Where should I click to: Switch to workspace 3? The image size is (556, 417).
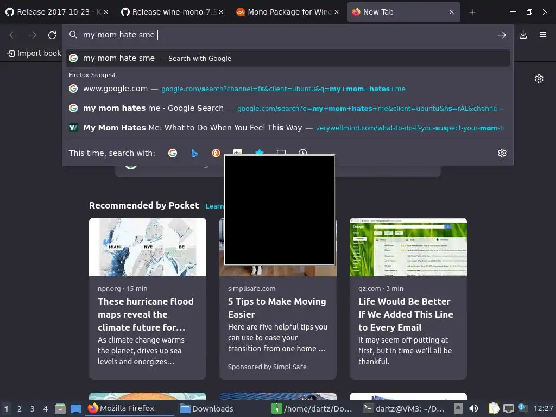pos(32,409)
